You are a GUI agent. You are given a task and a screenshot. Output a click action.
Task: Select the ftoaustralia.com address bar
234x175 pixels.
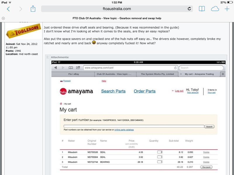point(117,9)
